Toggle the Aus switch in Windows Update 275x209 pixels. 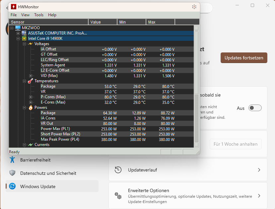click(x=255, y=108)
